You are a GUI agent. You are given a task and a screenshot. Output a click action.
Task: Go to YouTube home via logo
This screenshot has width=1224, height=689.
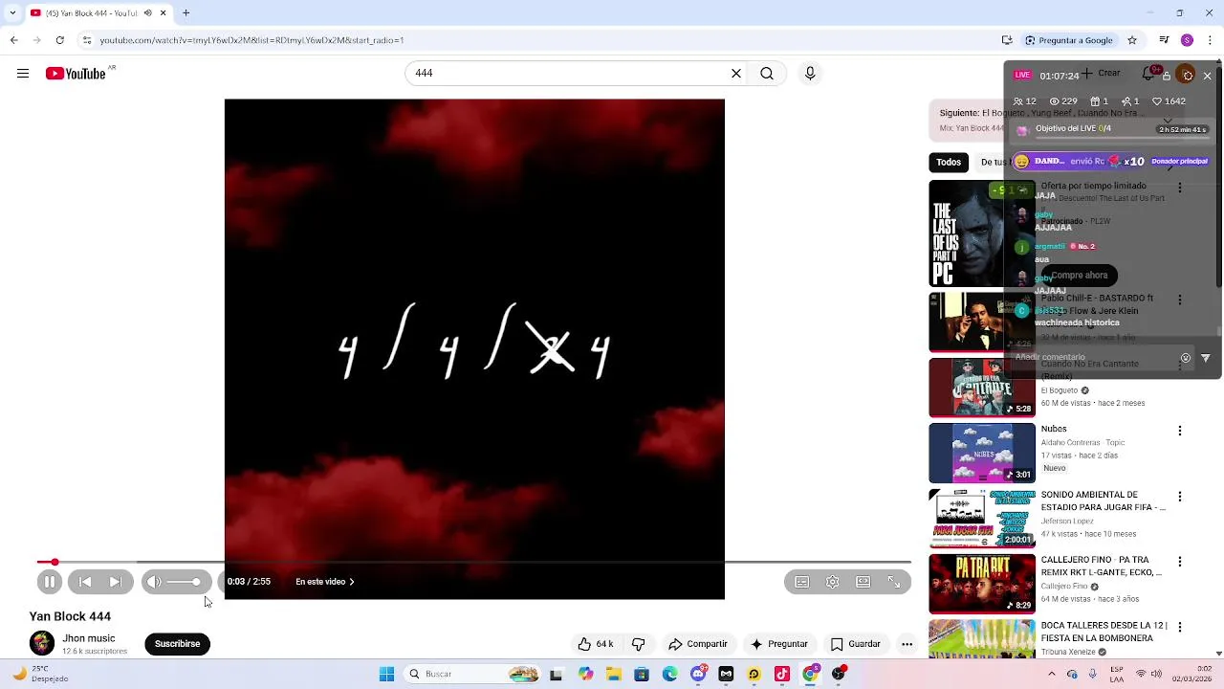click(76, 74)
